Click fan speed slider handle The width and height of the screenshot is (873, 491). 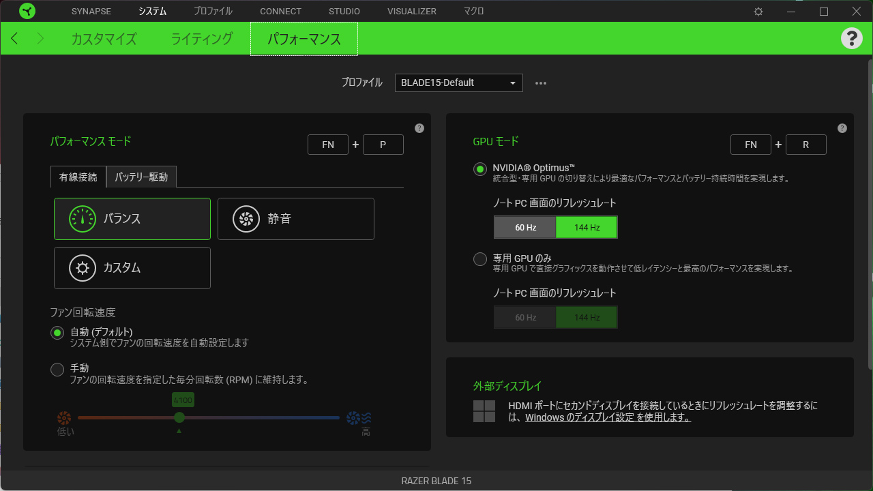coord(179,417)
